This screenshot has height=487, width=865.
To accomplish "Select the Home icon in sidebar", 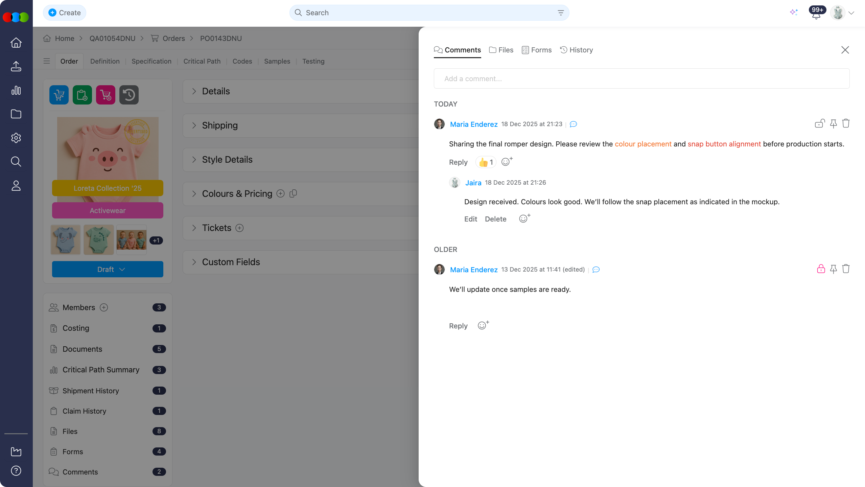I will coord(16,43).
